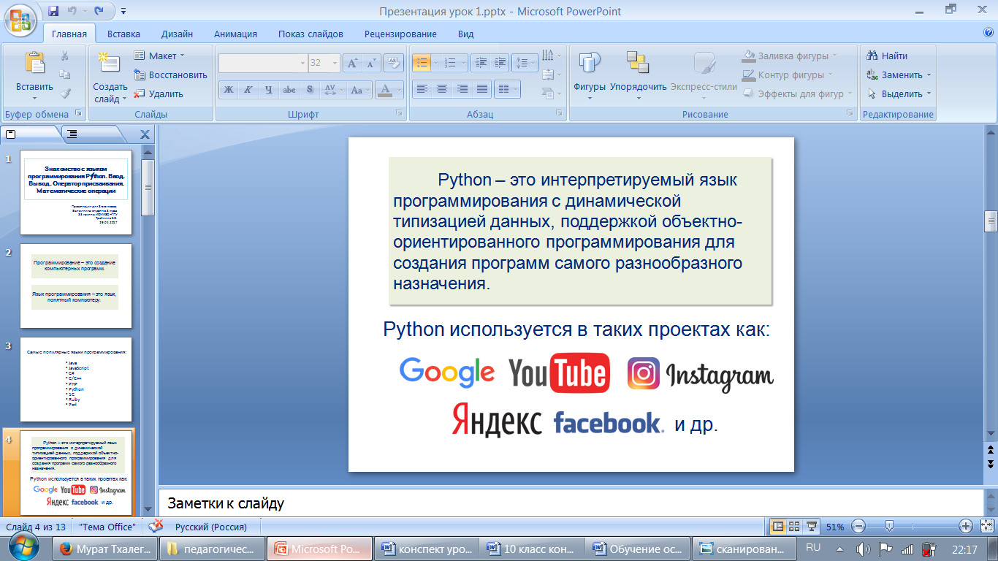
Task: Select slide 3 thumbnail with languages list
Action: [76, 379]
